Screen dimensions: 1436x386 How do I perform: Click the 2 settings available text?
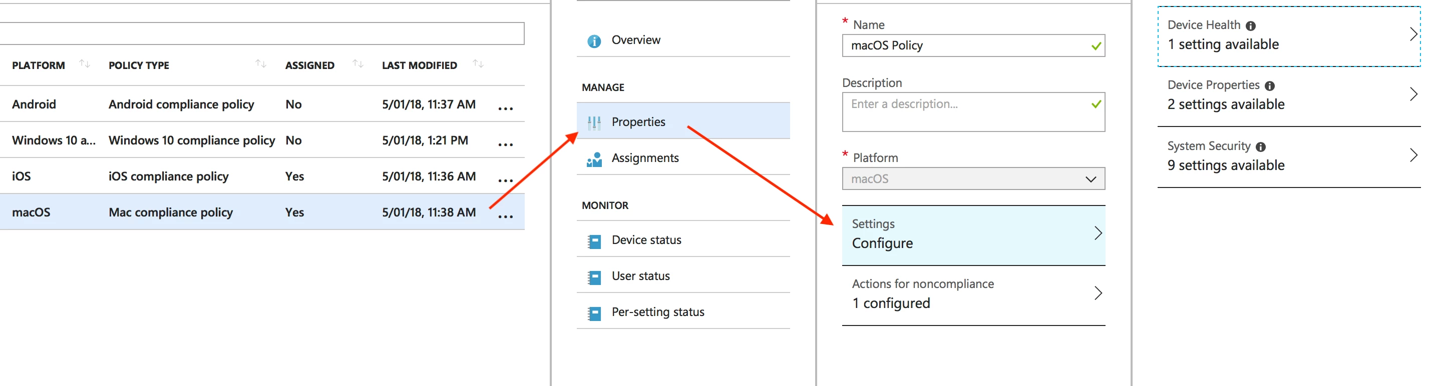[1226, 104]
